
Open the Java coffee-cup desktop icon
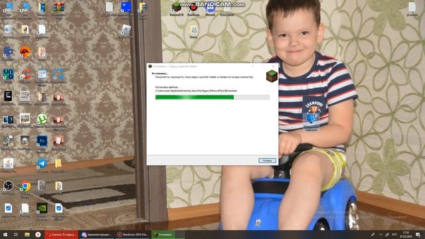(8, 164)
